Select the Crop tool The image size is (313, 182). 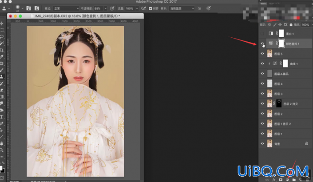[2, 50]
